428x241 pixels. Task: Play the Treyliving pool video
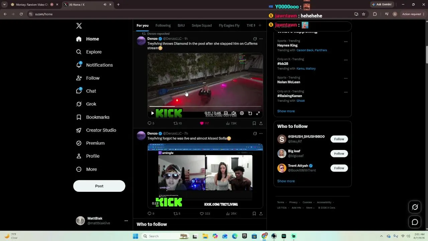152,113
